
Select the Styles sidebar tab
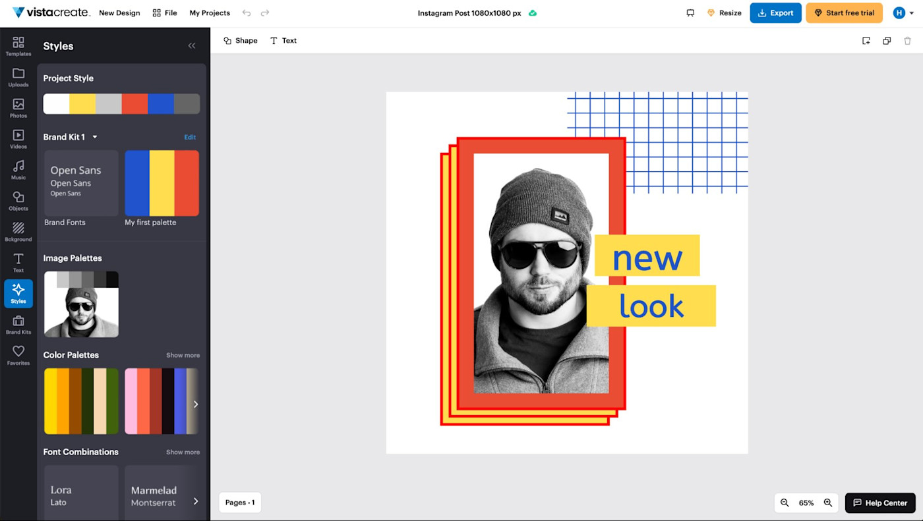click(x=18, y=294)
